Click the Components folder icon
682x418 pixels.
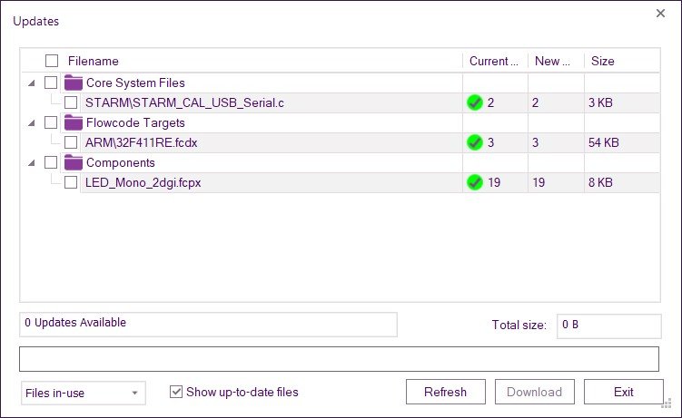click(x=73, y=162)
